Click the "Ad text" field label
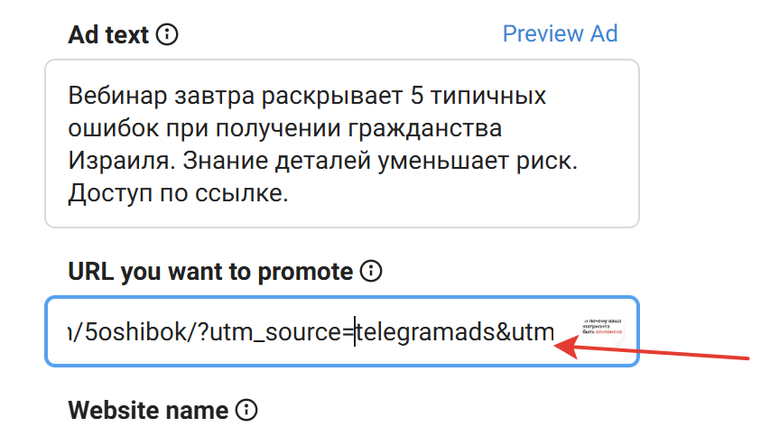 (110, 35)
